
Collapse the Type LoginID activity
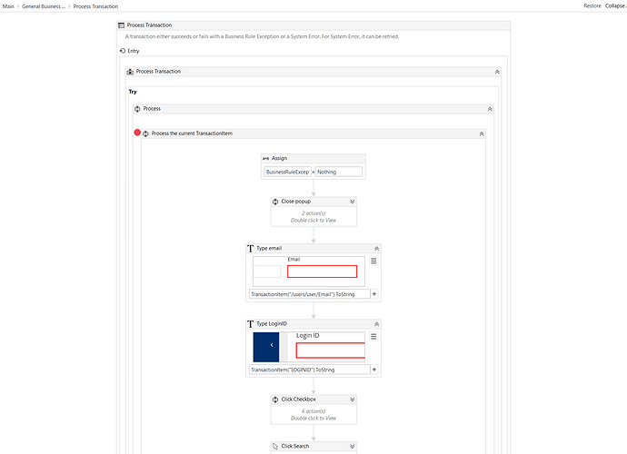(377, 324)
